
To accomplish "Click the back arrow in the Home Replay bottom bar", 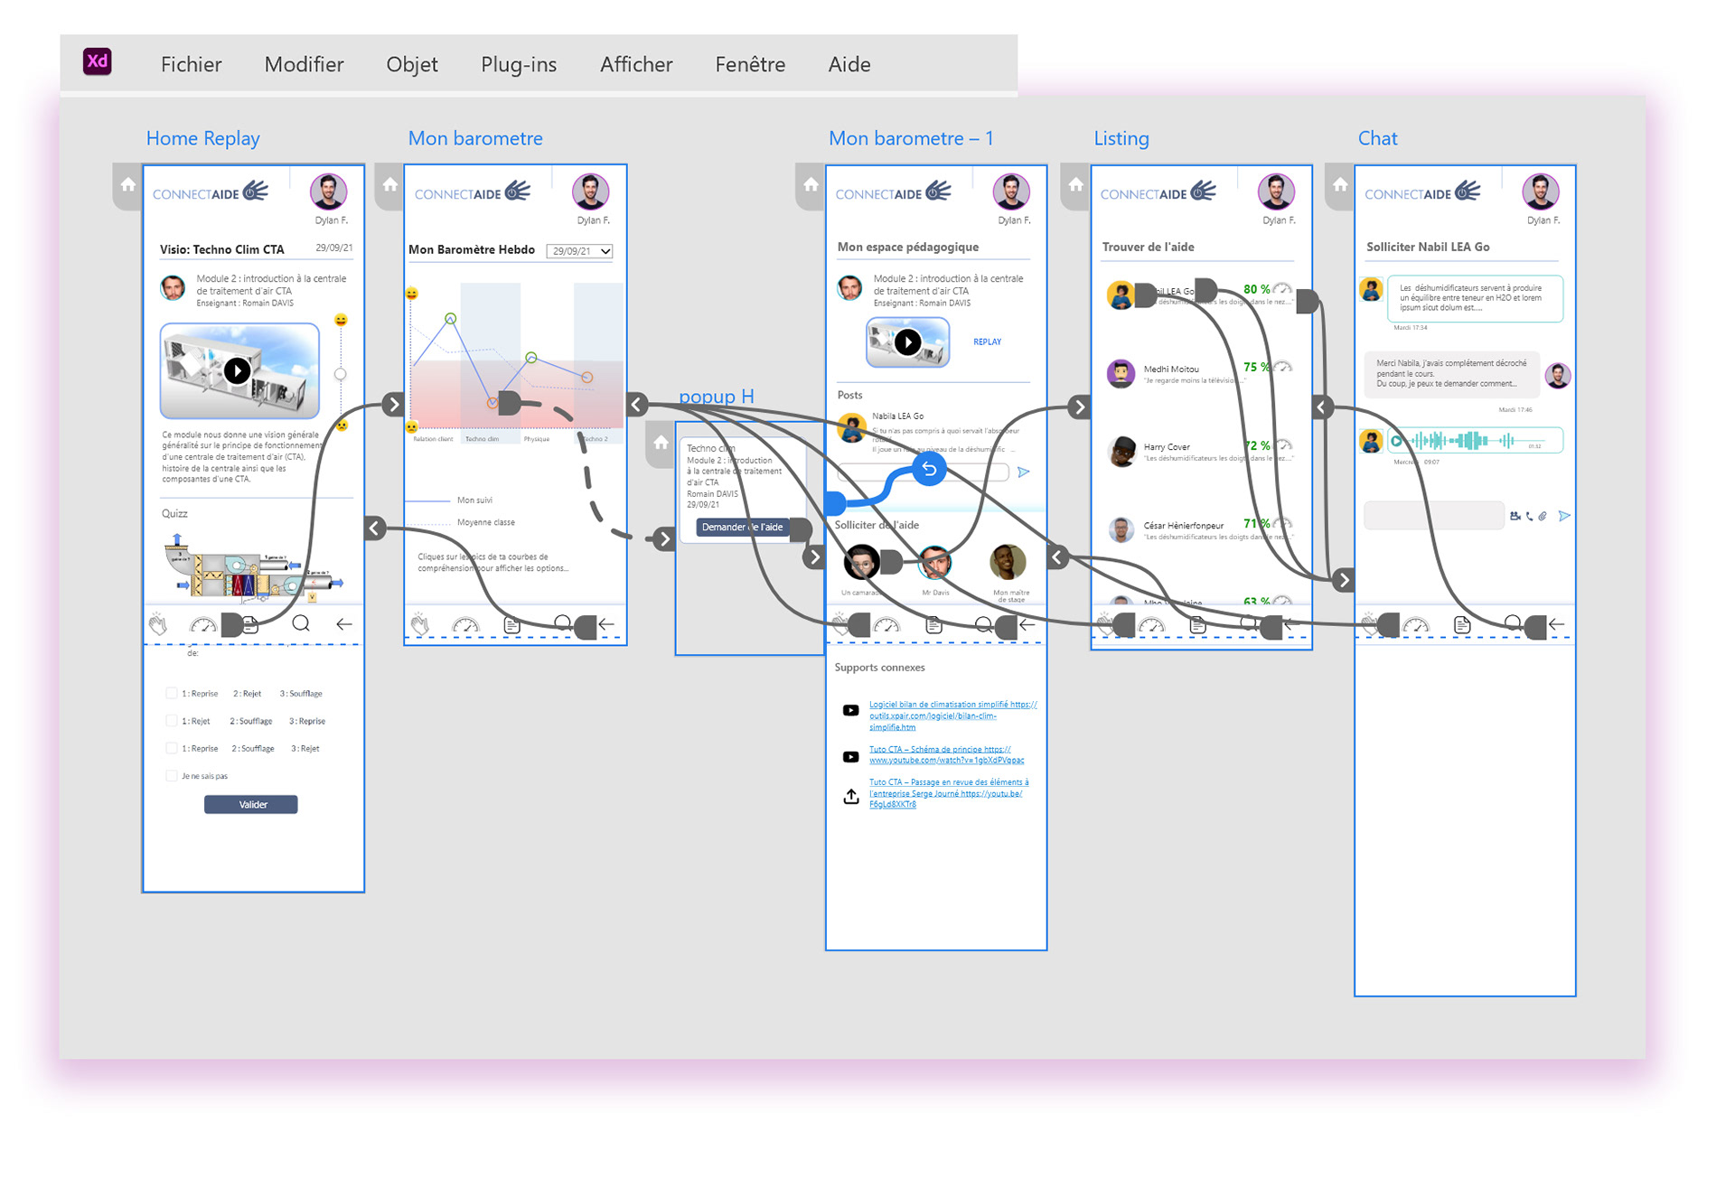I will click(343, 623).
